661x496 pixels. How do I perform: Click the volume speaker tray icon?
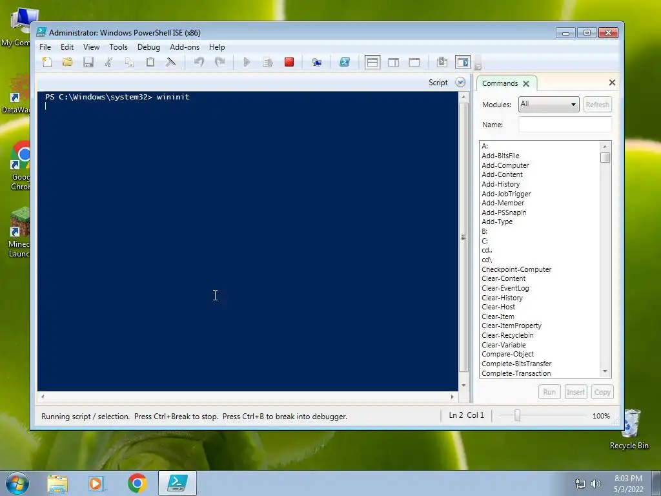[595, 484]
